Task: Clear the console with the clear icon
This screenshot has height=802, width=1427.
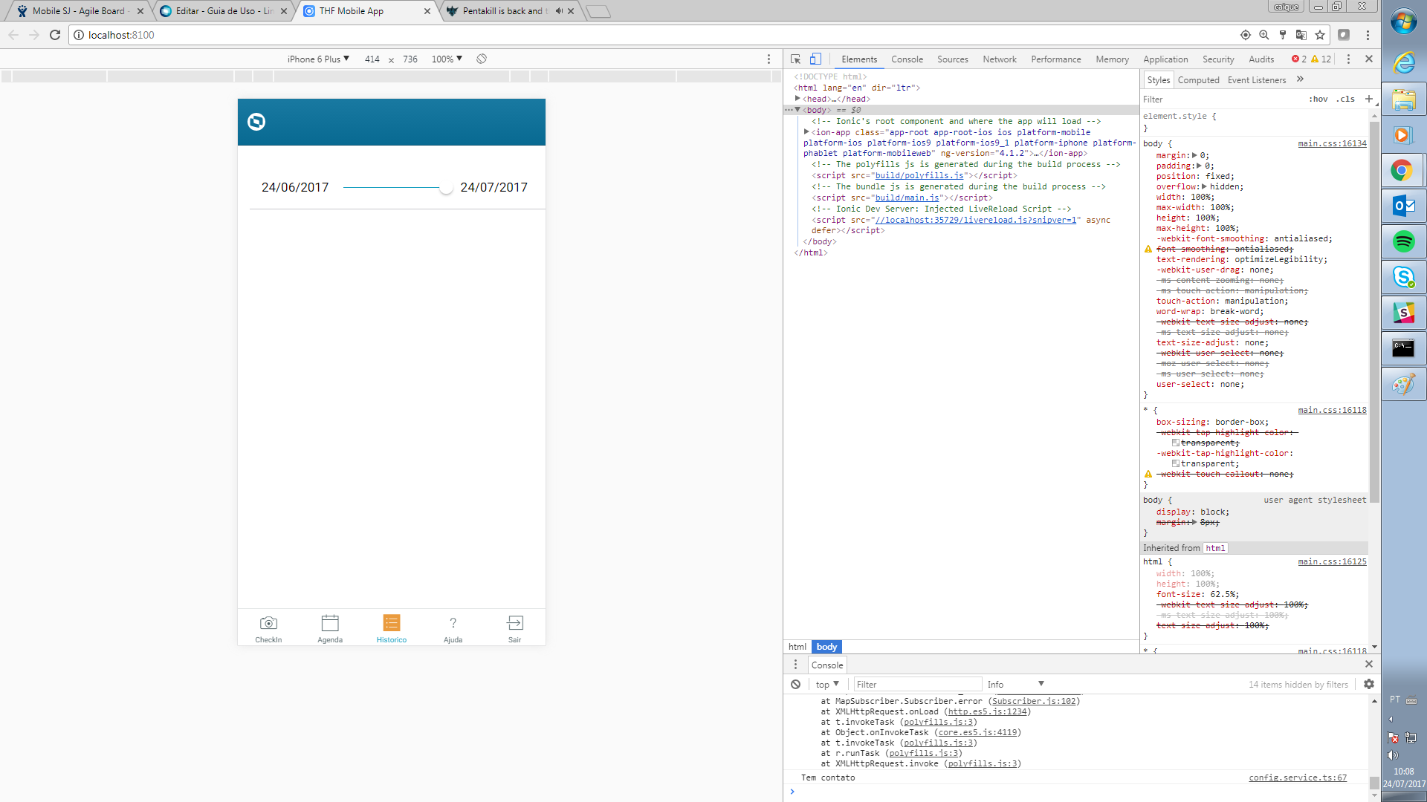Action: pyautogui.click(x=795, y=684)
